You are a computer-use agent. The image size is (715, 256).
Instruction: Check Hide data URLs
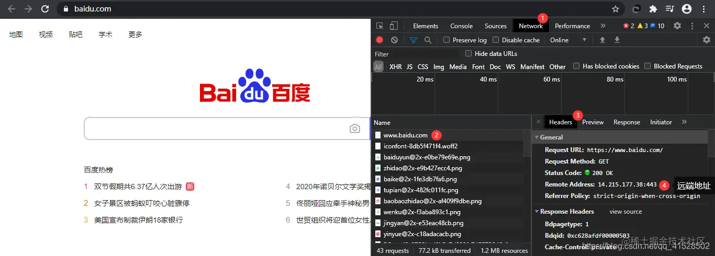tap(468, 53)
